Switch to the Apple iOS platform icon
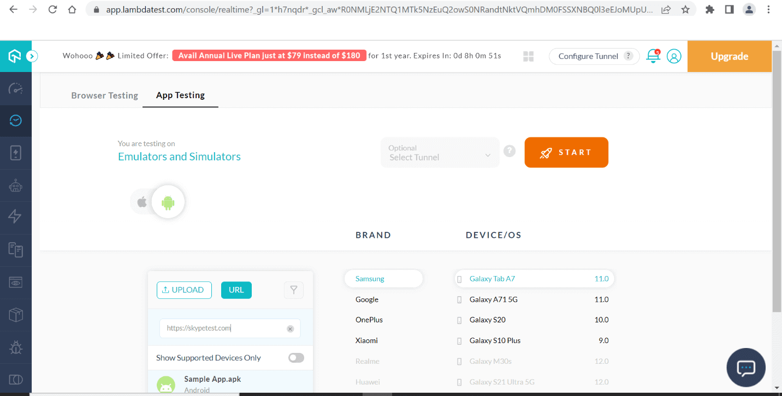782x396 pixels. 141,201
